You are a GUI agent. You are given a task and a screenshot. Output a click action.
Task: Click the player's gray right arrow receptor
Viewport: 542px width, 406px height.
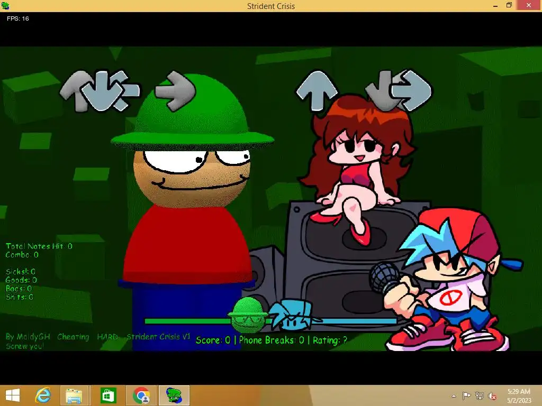coord(412,91)
